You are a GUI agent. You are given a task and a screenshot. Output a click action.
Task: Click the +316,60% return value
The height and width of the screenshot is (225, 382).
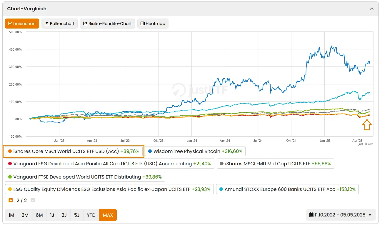232,151
